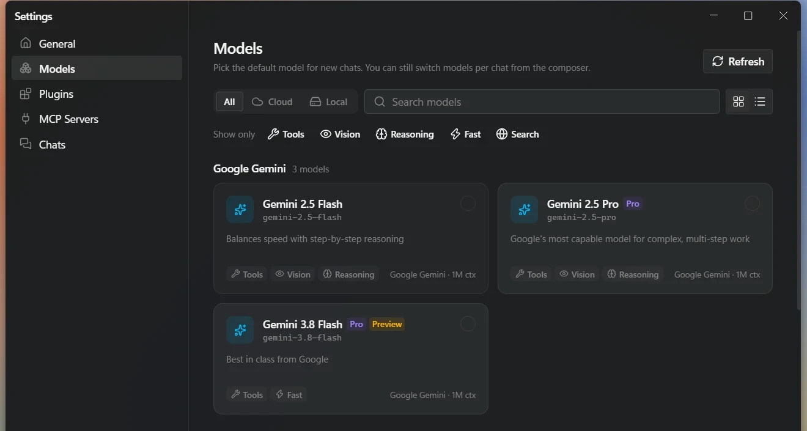The width and height of the screenshot is (807, 431).
Task: Click the Plugins grid icon in sidebar
Action: (x=26, y=94)
